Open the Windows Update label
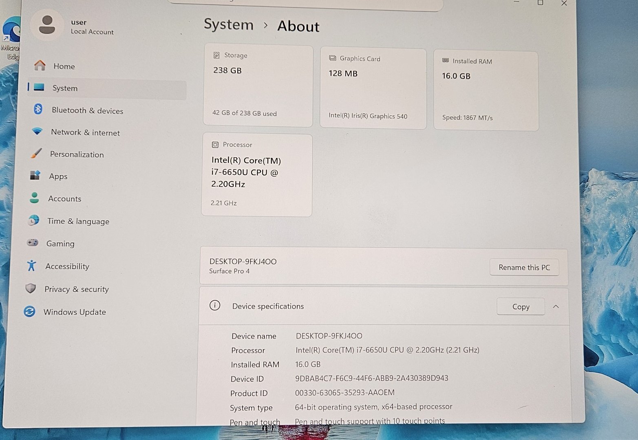 tap(75, 312)
